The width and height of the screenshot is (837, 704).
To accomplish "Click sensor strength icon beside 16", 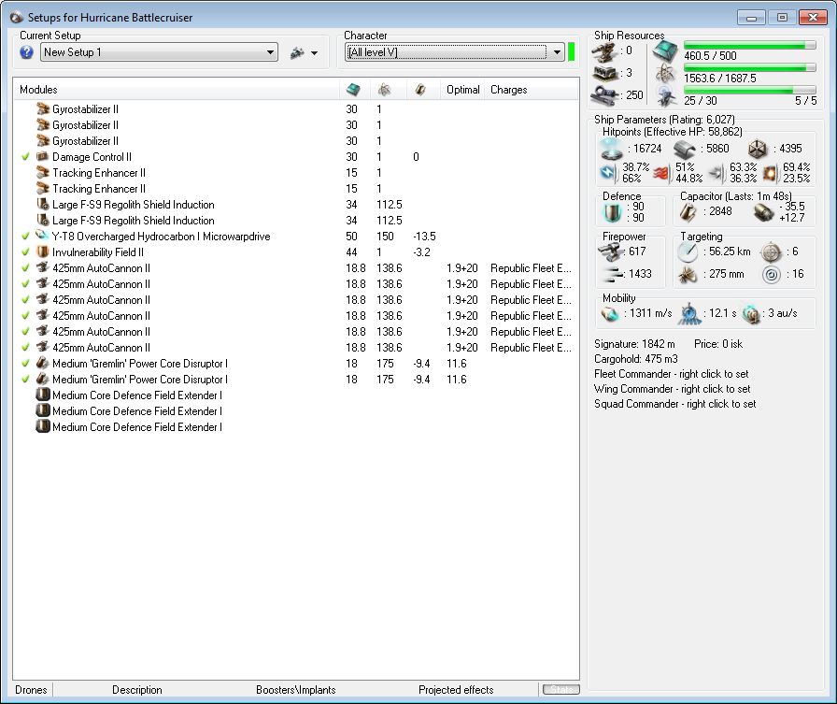I will pos(771,275).
